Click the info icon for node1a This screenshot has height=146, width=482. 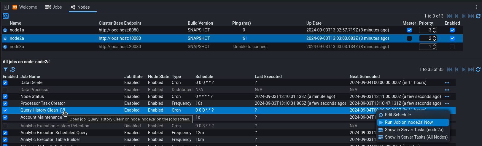(5, 30)
